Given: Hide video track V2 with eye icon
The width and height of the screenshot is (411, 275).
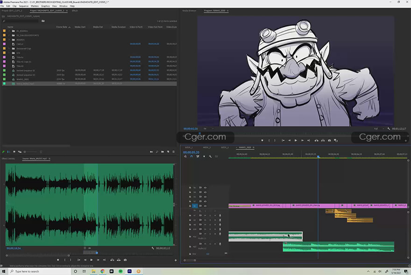Looking at the screenshot, I should point(205,201).
